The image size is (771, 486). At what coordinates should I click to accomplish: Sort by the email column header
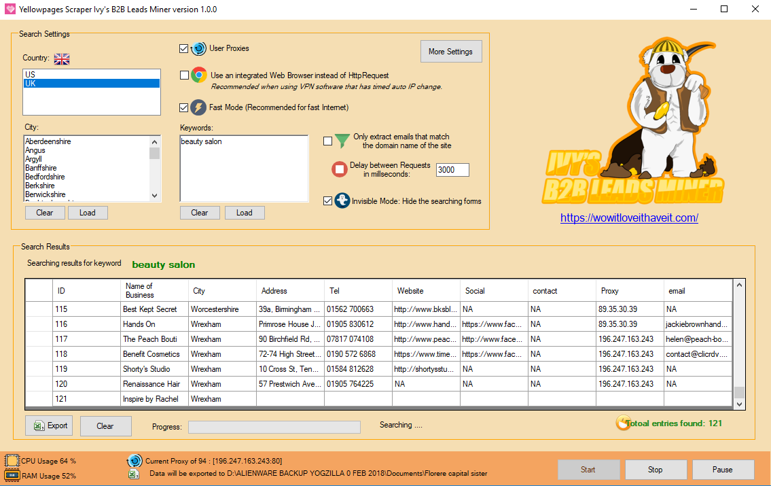[698, 291]
